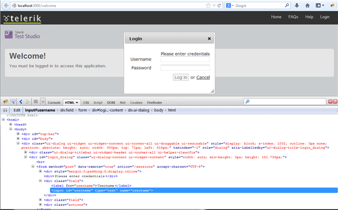Switch to the Net tab

coord(123,103)
